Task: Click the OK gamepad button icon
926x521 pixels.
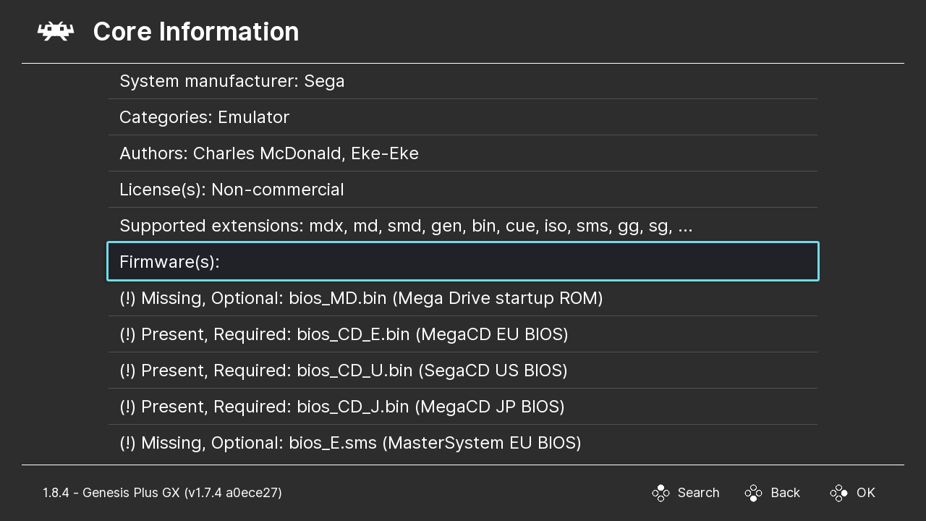Action: (x=839, y=493)
